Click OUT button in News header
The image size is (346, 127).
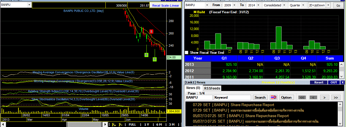pyautogui.click(x=334, y=82)
